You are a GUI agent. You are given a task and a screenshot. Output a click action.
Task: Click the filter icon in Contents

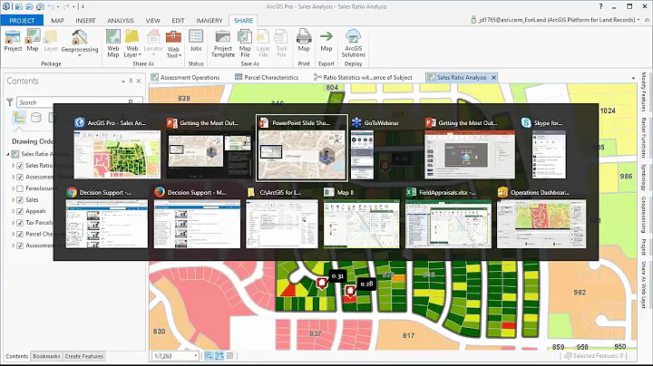coord(10,102)
